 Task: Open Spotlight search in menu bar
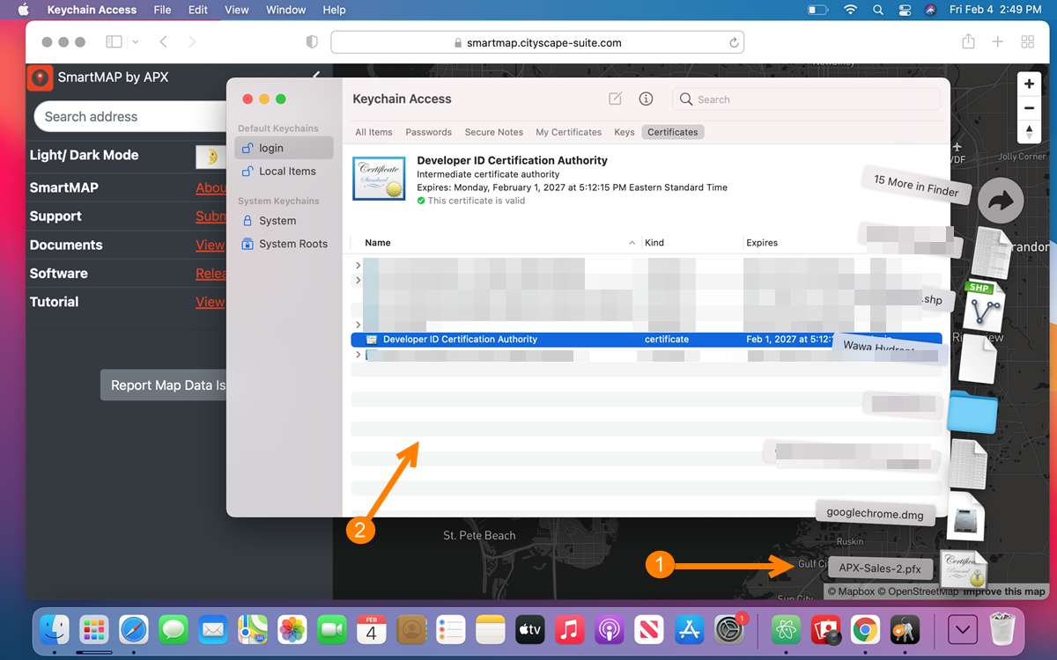point(877,10)
